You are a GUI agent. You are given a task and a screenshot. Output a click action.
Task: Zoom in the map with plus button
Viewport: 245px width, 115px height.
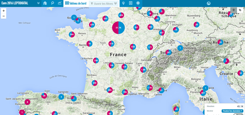(4, 11)
